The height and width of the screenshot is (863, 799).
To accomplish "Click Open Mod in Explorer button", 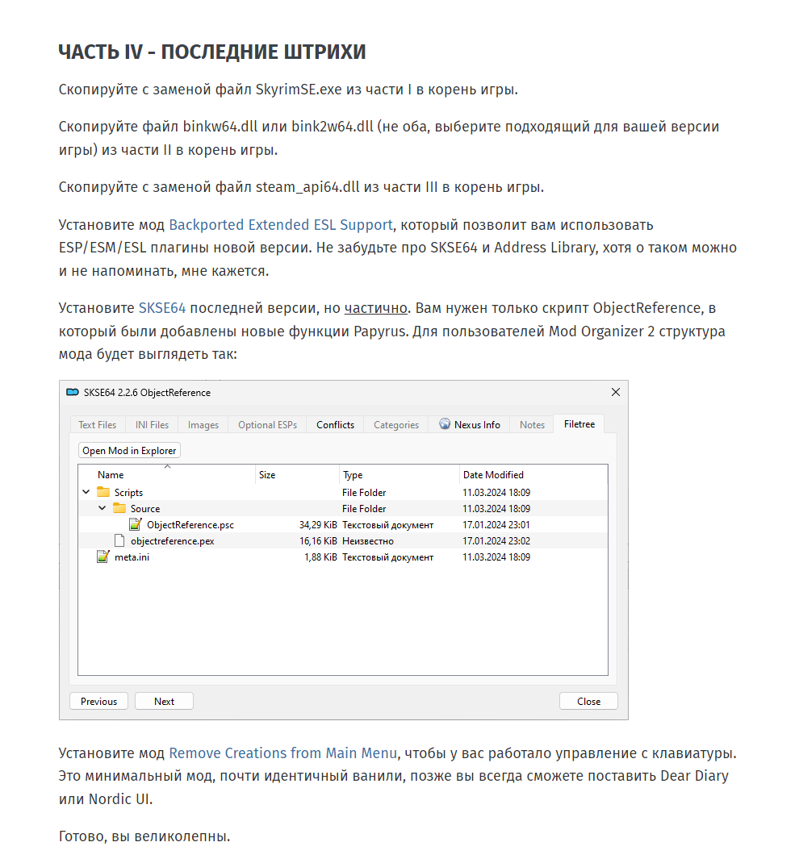I will pos(129,450).
